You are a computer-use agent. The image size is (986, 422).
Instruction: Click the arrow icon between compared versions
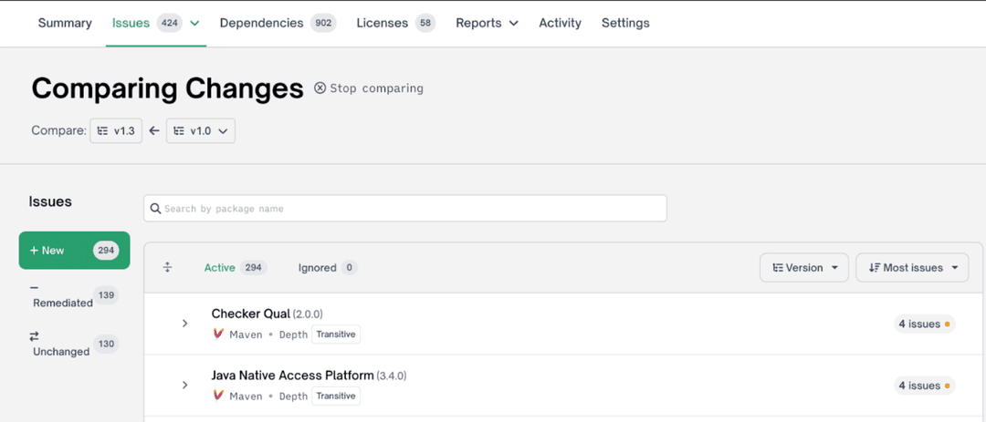pos(154,131)
